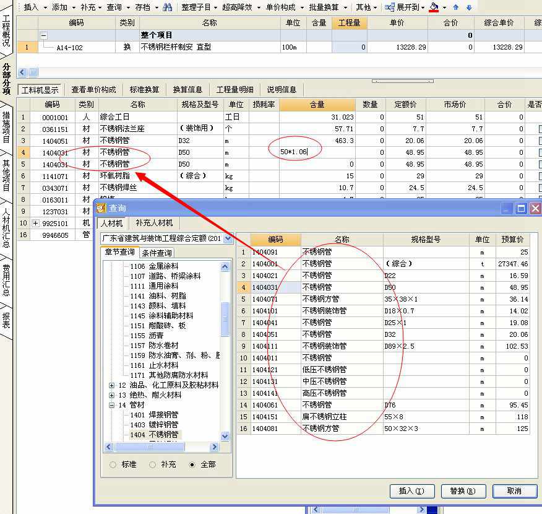The image size is (542, 514).
Task: Expand row 9925101 in materials table
Action: point(35,224)
